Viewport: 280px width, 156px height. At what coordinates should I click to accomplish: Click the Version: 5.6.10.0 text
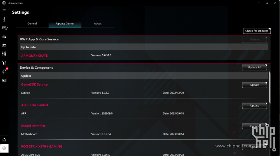[x=101, y=55]
